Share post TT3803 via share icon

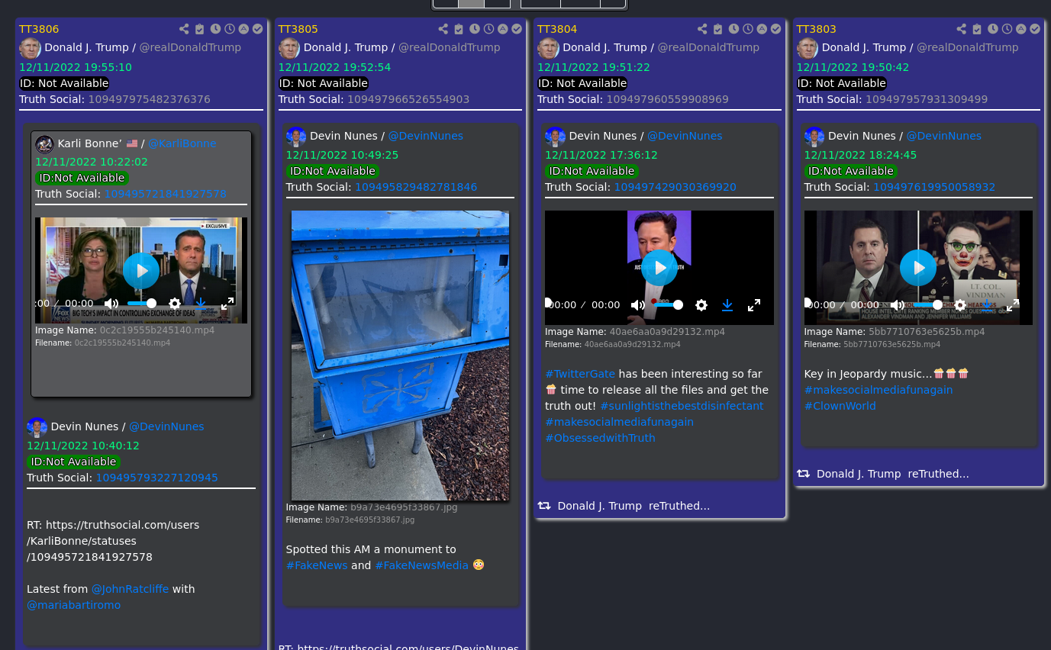click(962, 29)
